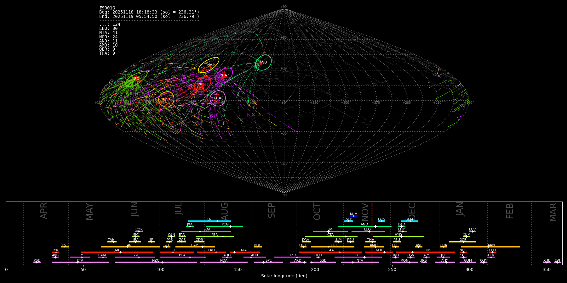Click the ORS shower bar in the timeline
The width and height of the screenshot is (567, 283).
381,221
